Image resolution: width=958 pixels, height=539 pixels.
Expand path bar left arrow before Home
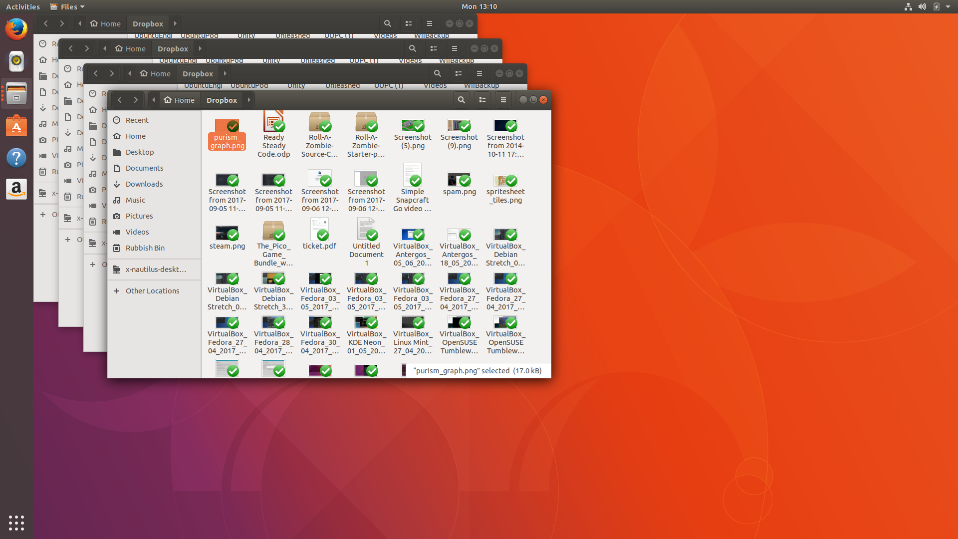click(154, 100)
